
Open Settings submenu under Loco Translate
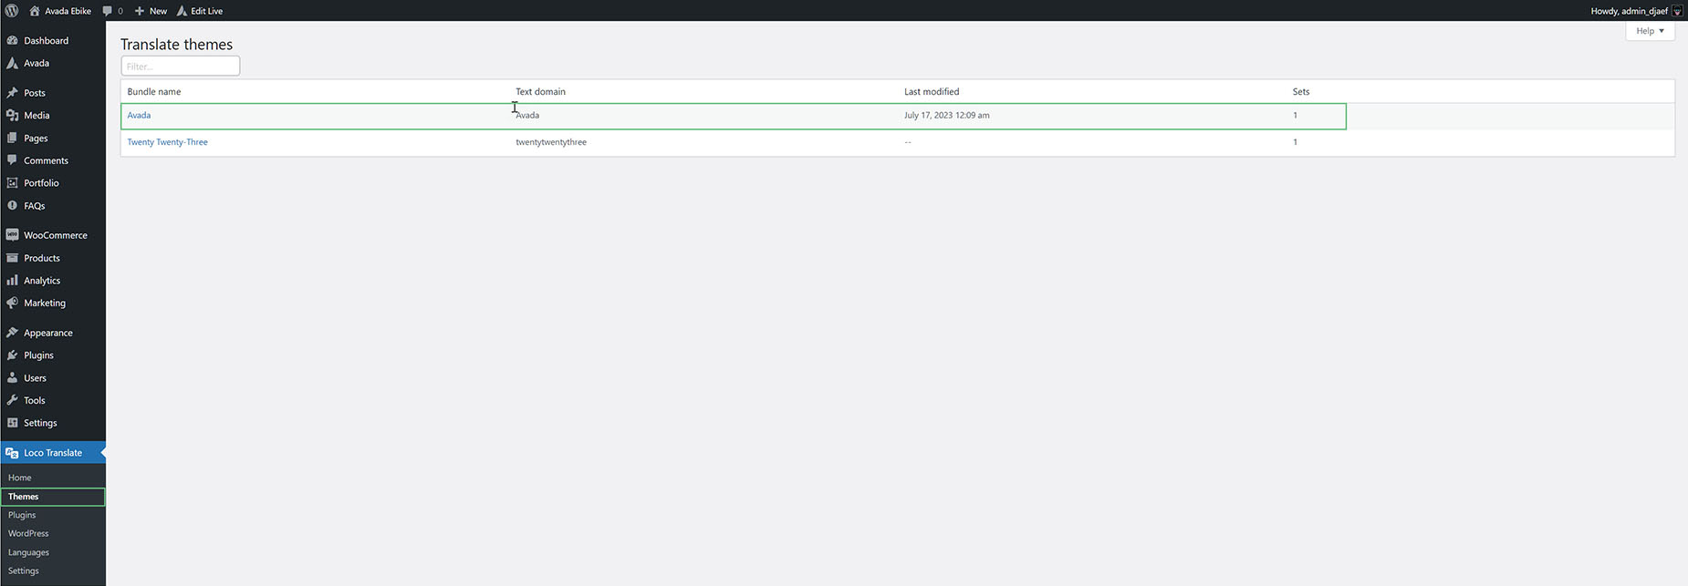24,571
